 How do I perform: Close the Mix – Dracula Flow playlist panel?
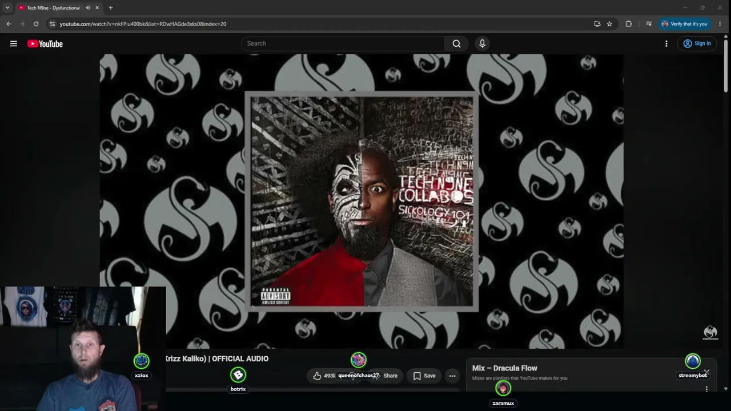(x=706, y=372)
